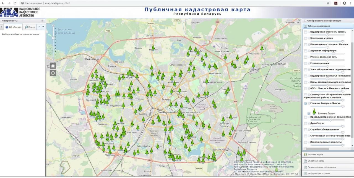
Task: Uncheck the Ёлочные базары г.Минска layer
Action: coord(306,103)
